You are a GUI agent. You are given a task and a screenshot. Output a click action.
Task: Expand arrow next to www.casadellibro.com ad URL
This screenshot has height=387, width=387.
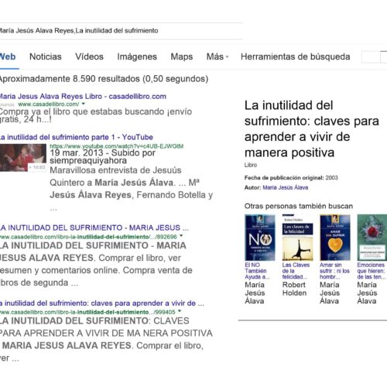(x=84, y=104)
